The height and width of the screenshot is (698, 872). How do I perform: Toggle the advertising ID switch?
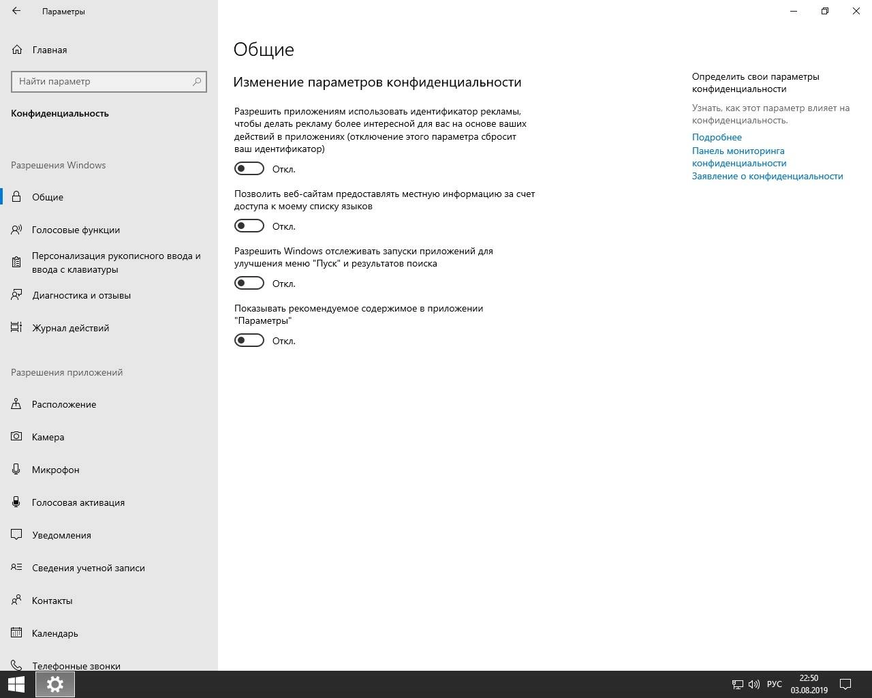[x=249, y=168]
